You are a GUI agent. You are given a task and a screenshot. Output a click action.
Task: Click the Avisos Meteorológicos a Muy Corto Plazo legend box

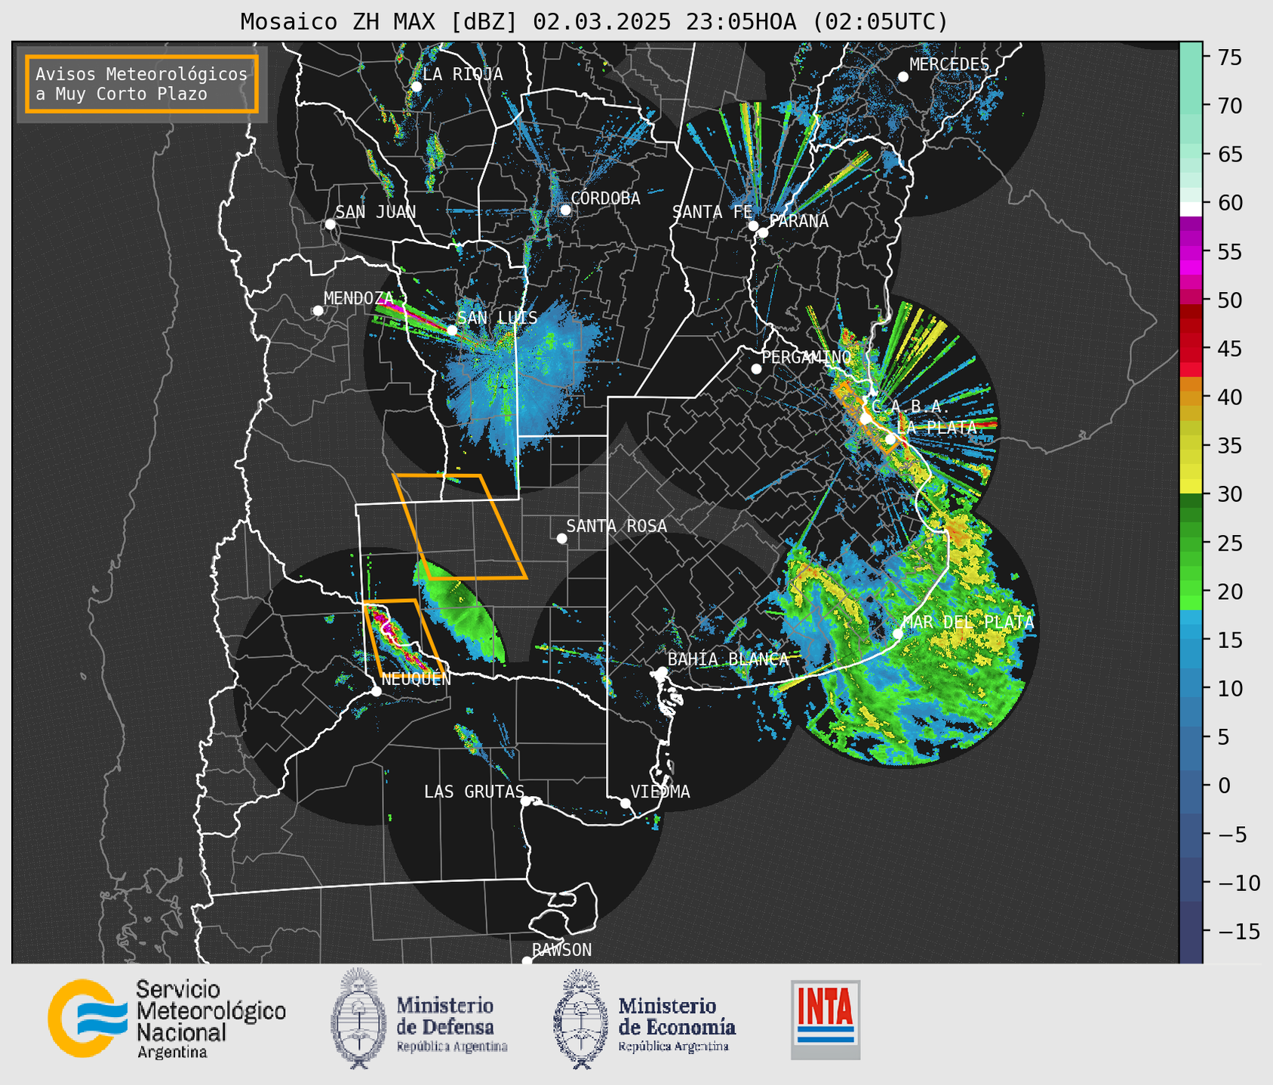(x=142, y=84)
